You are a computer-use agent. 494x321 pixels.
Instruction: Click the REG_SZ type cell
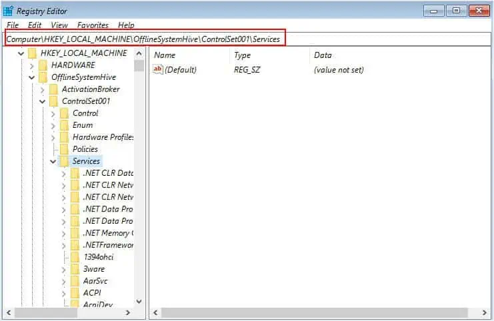[x=247, y=69]
